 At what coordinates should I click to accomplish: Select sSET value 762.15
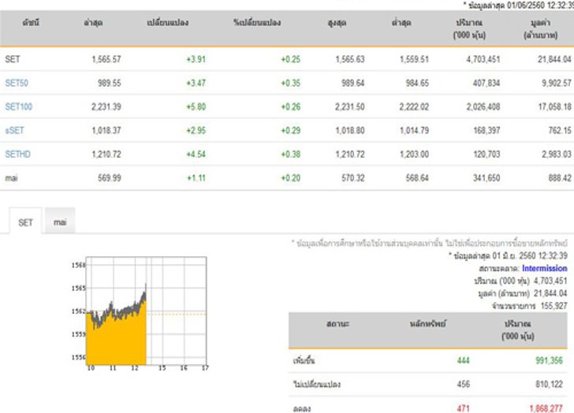pyautogui.click(x=560, y=131)
